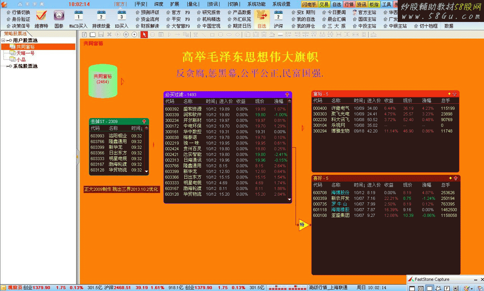Click yellow diamond on 富裕 panel header
This screenshot has height=291, width=484.
click(449, 93)
